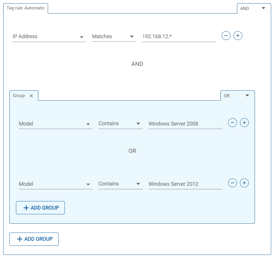The height and width of the screenshot is (259, 275).
Task: Click ADD GROUP inside the blue group
Action: pyautogui.click(x=40, y=208)
